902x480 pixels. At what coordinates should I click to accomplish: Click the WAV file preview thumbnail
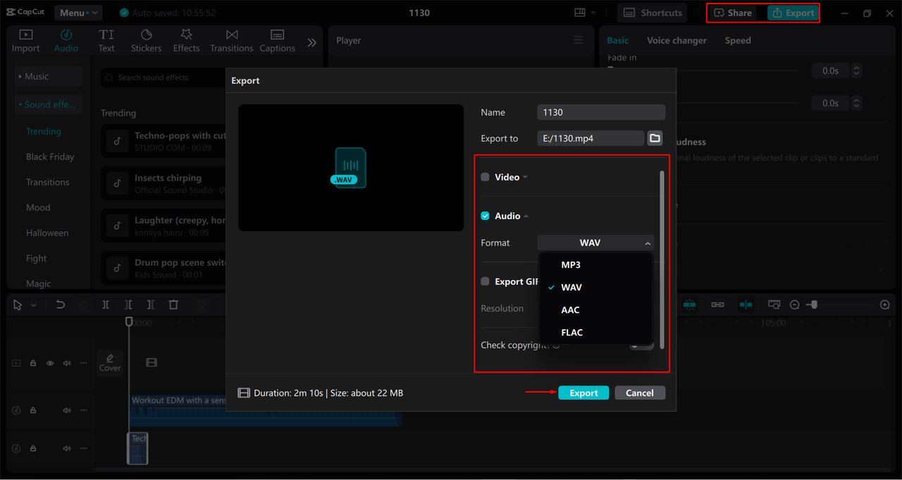point(351,168)
